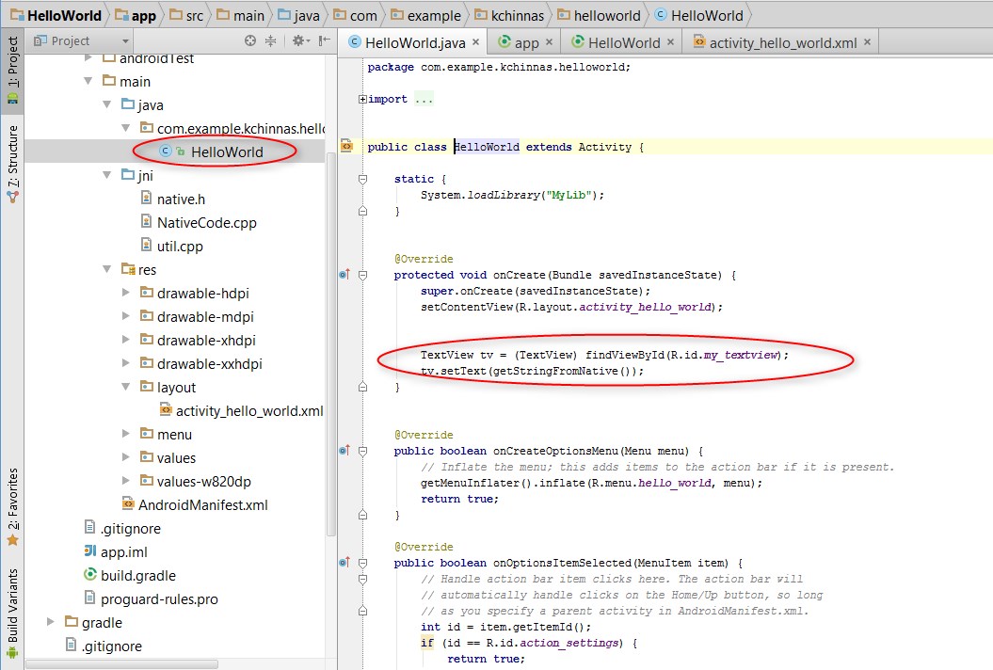Toggle the 1: Project tool window
This screenshot has height=670, width=993.
coord(12,71)
